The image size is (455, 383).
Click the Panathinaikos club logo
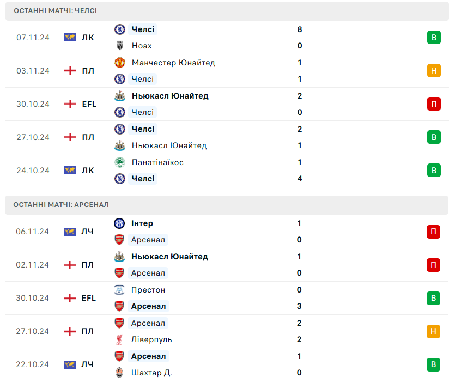(120, 162)
